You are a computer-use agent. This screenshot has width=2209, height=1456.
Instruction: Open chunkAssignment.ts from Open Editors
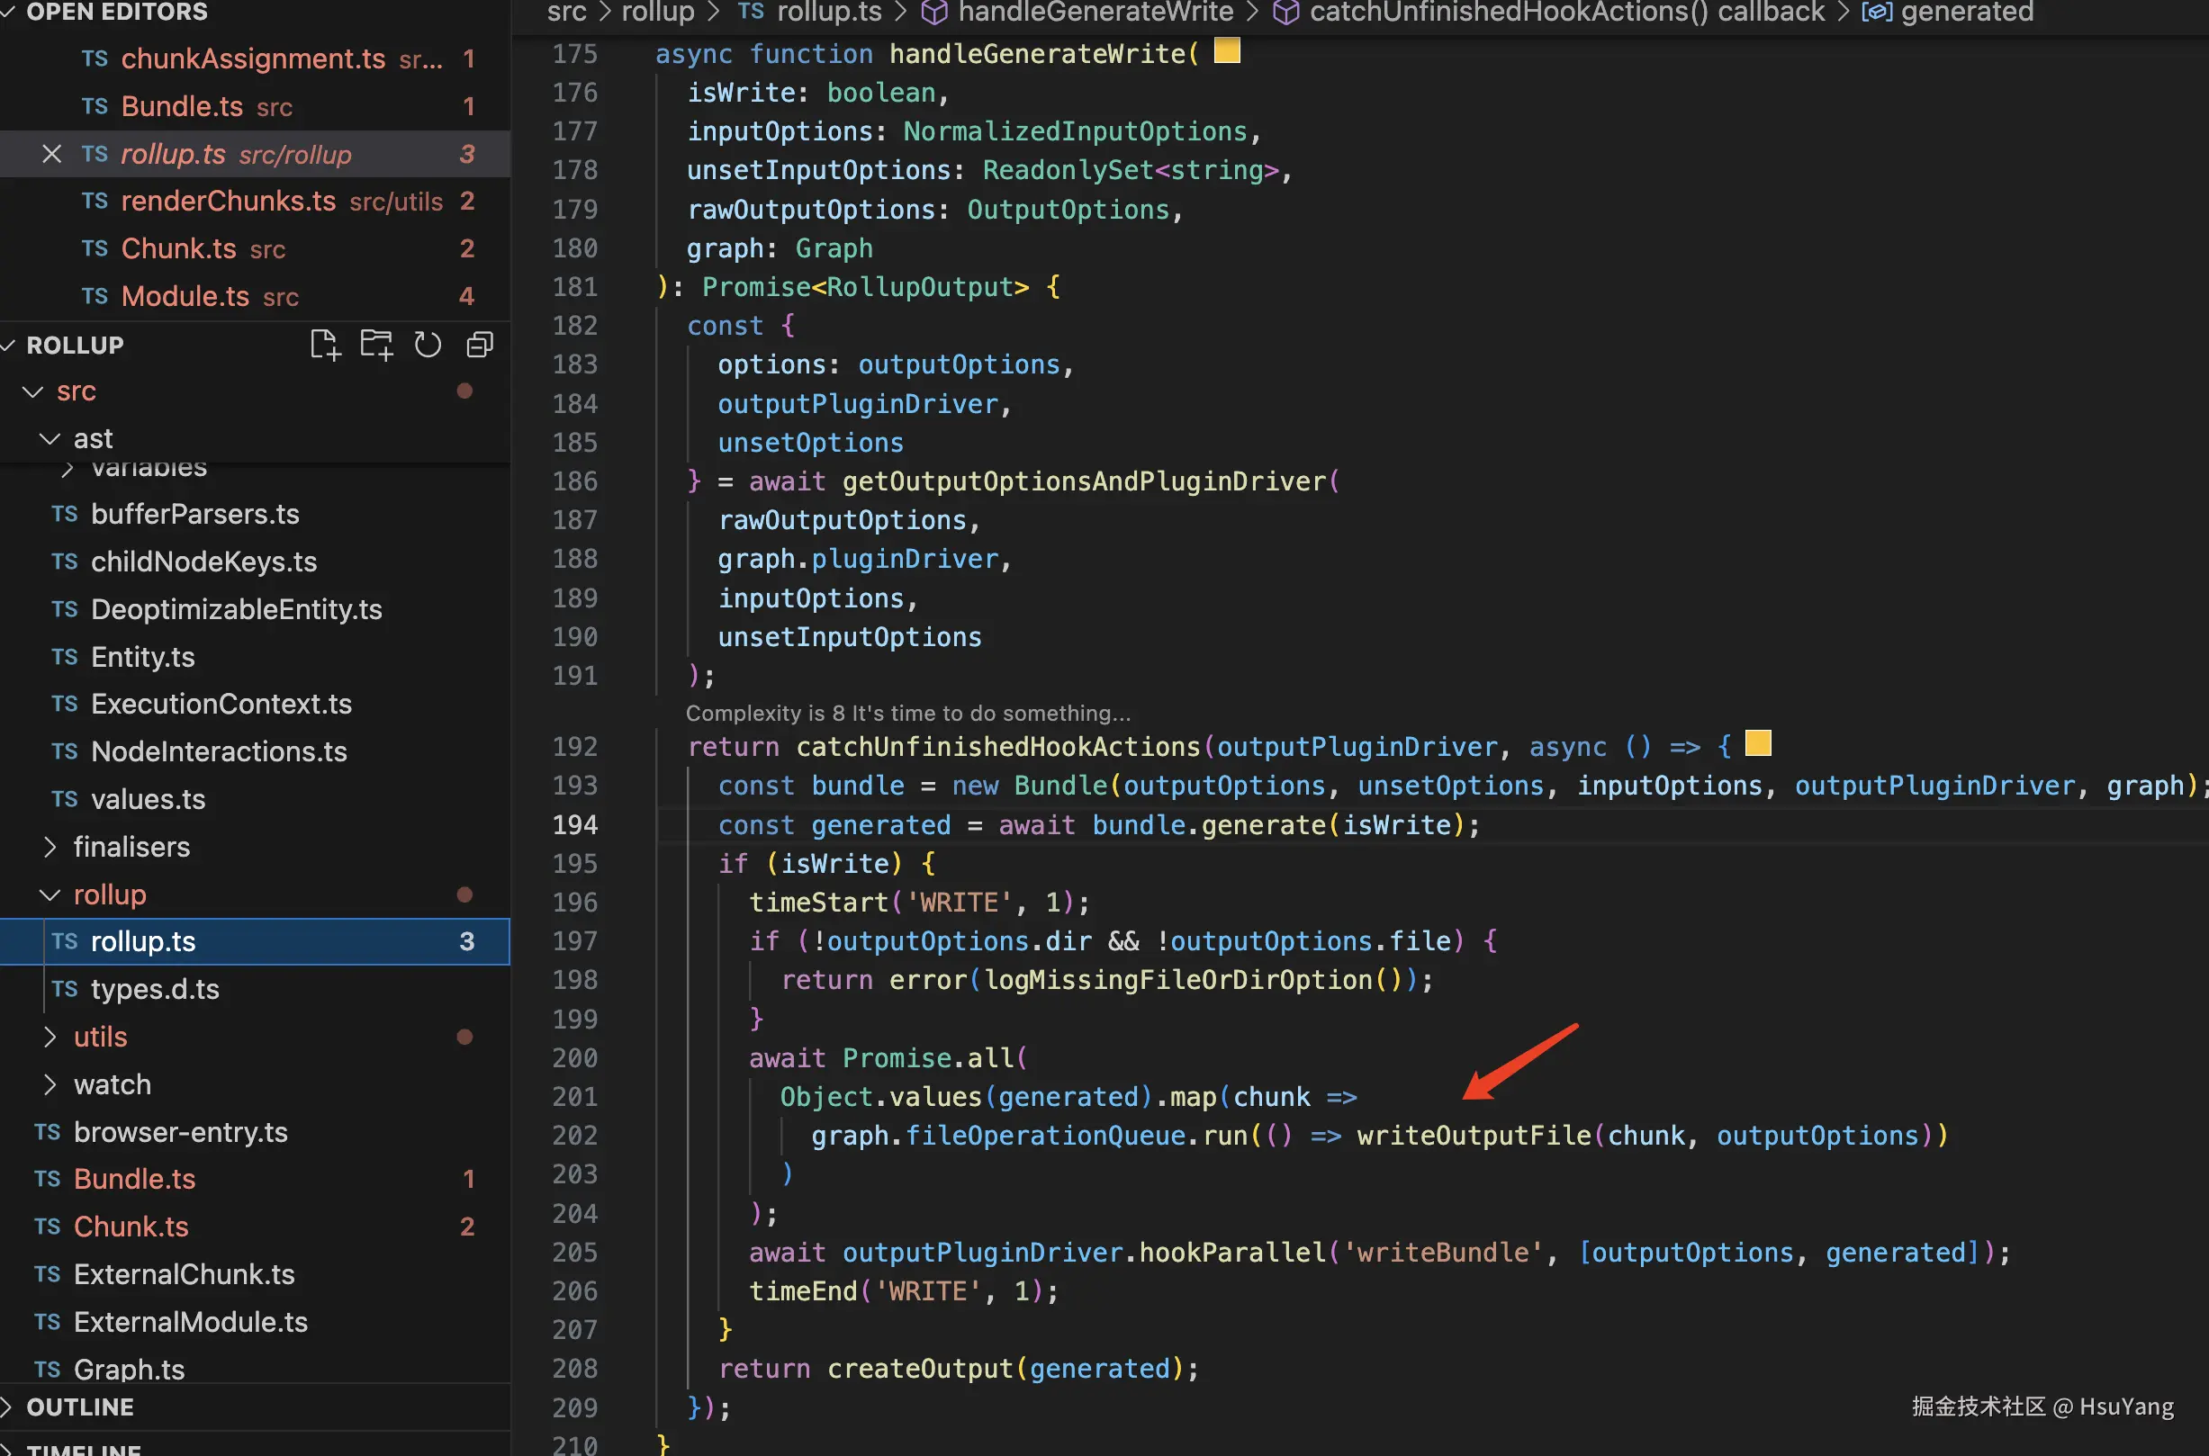coord(253,59)
